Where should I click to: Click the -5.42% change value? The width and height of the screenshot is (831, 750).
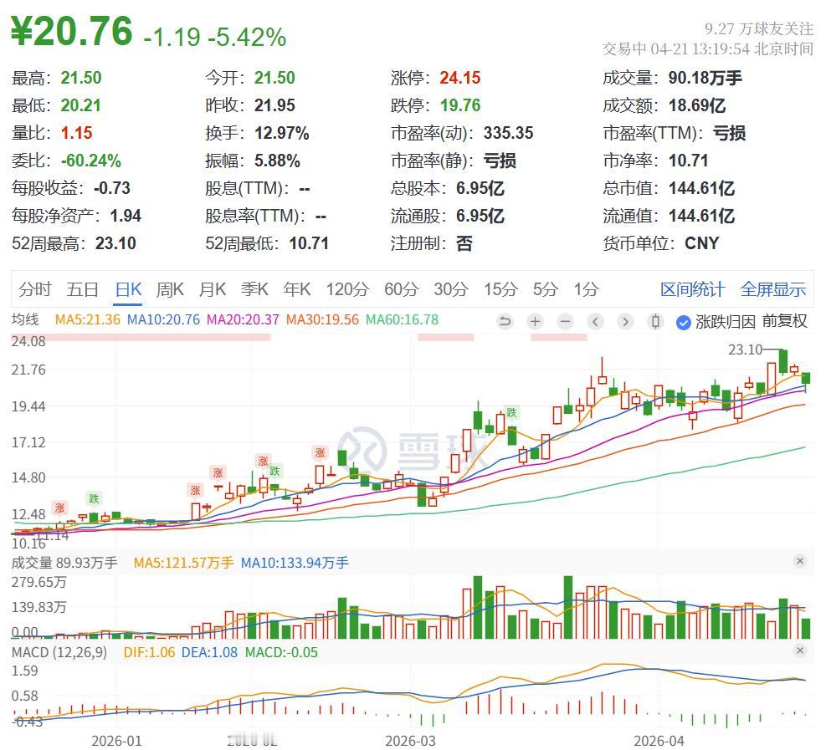click(x=247, y=38)
